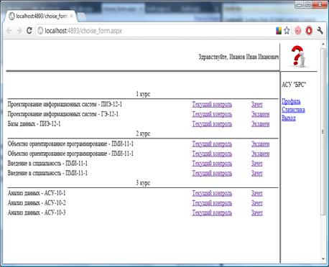Open the wrench settings menu
Image resolution: width=329 pixels, height=267 pixels.
(320, 30)
